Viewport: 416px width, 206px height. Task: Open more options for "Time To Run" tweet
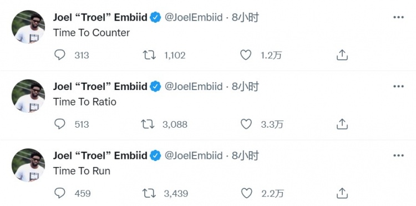click(398, 155)
